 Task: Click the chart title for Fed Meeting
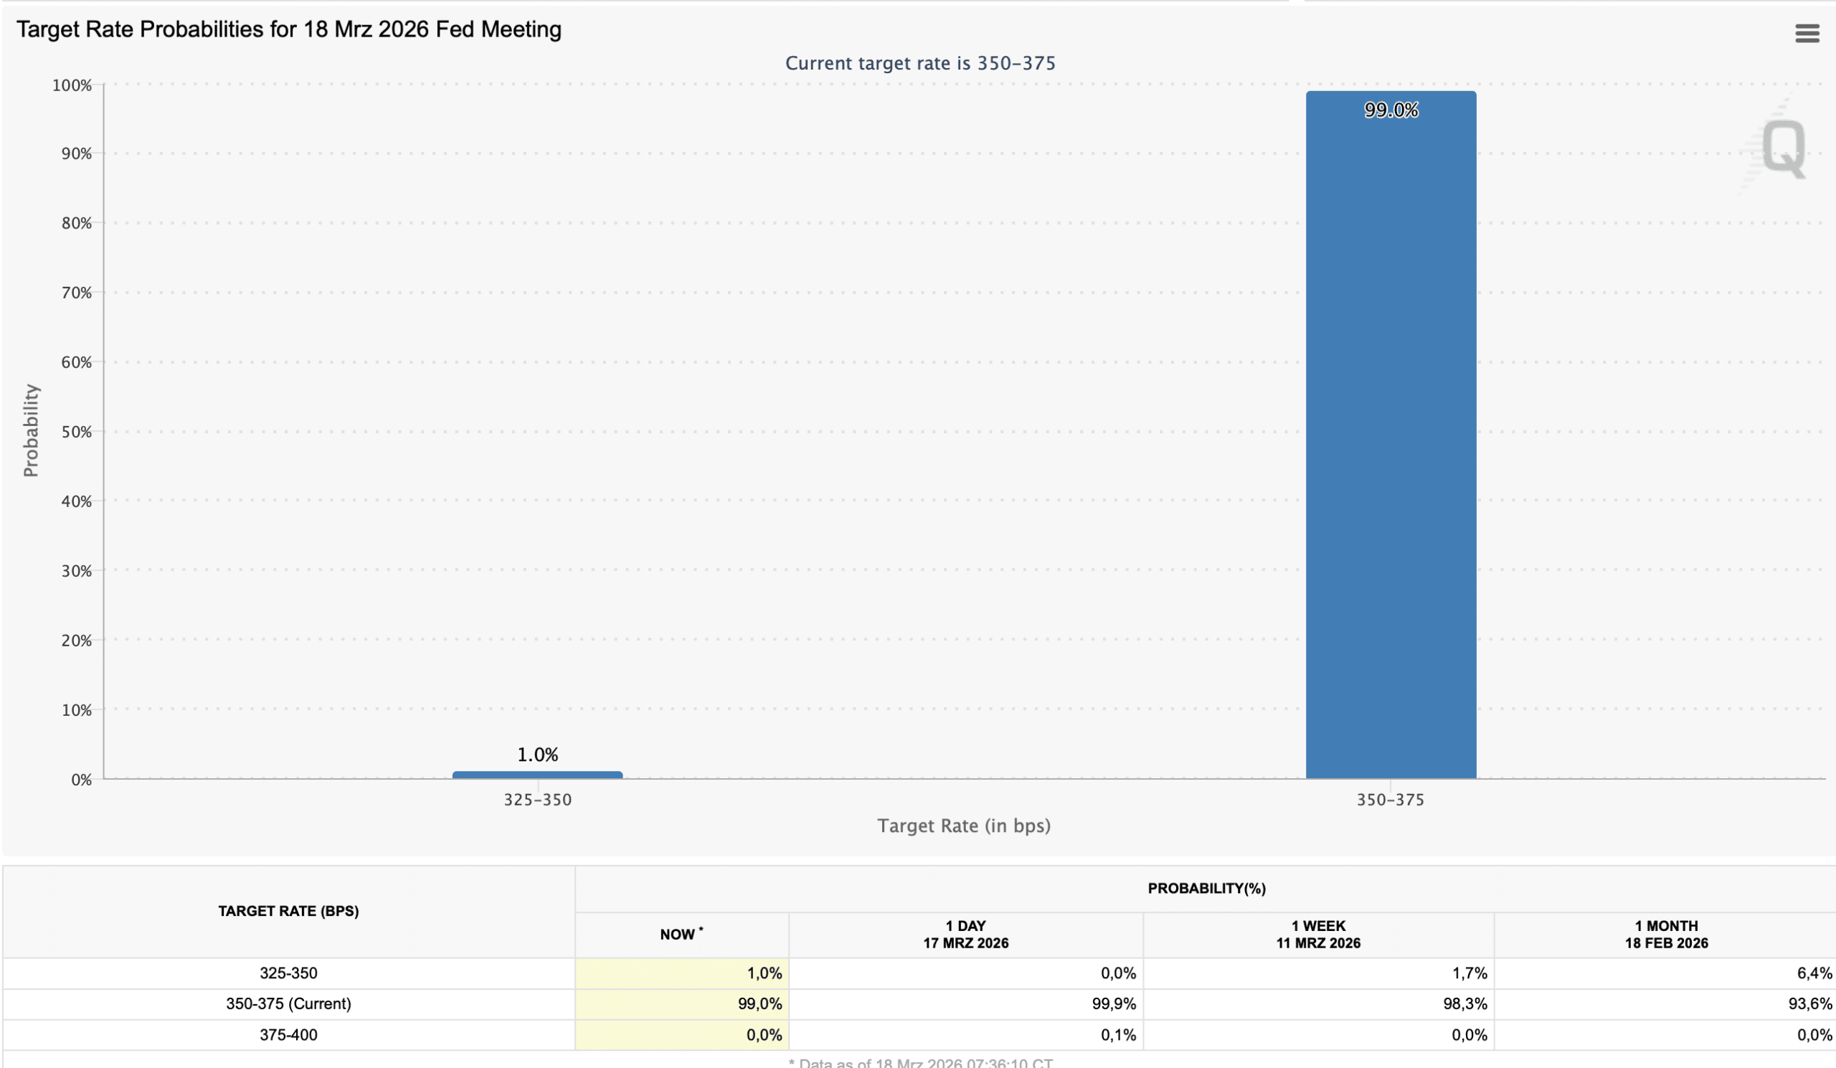(288, 29)
